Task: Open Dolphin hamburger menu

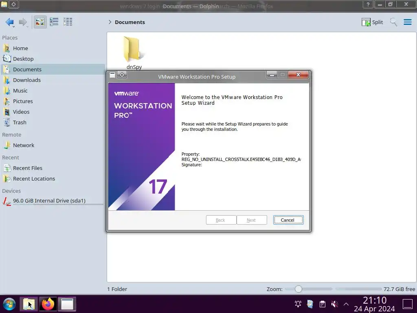Action: click(407, 22)
